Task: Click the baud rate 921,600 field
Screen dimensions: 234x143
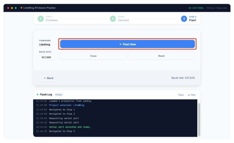Action: (x=46, y=57)
